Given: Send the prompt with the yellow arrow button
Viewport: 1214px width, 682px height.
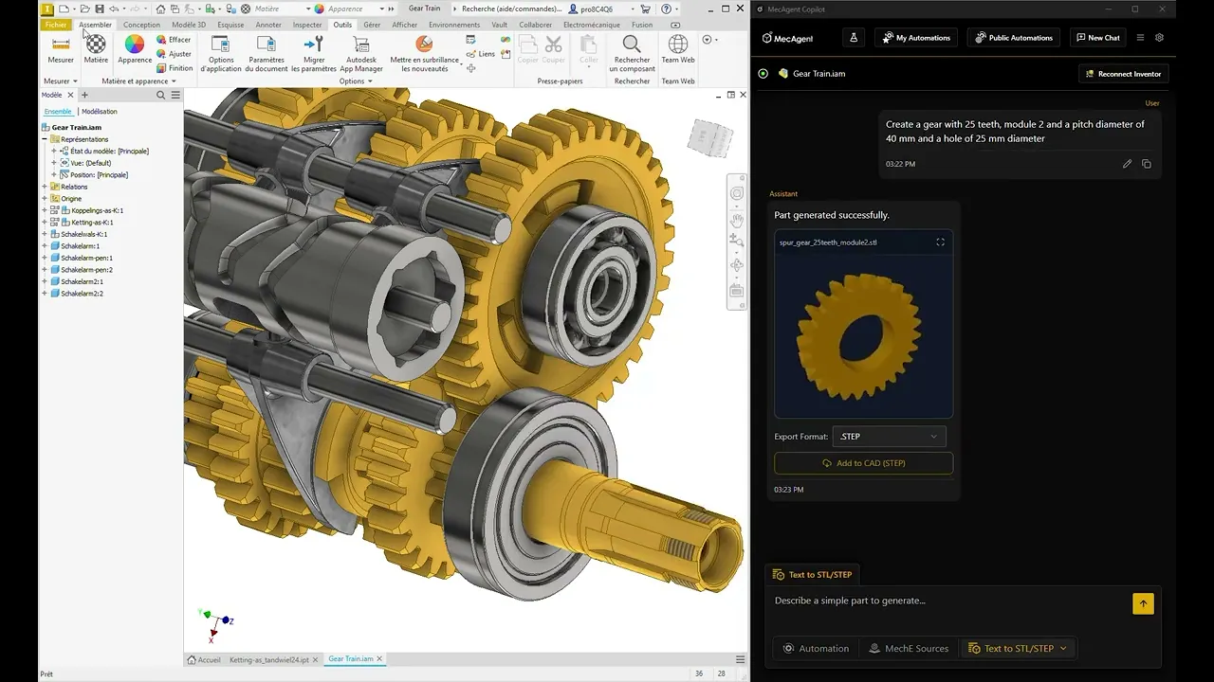Looking at the screenshot, I should 1143,603.
